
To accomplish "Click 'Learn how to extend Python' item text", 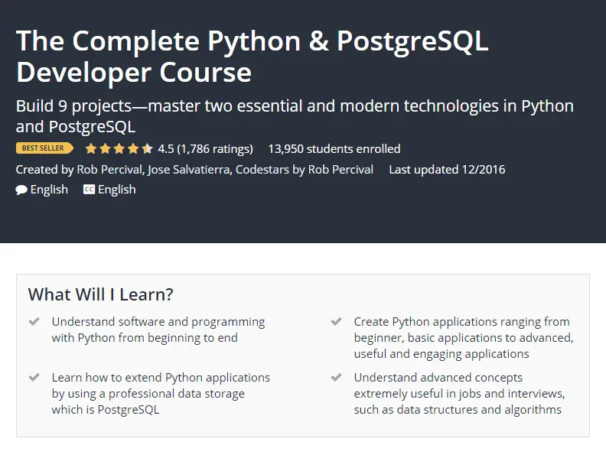I will 161,394.
